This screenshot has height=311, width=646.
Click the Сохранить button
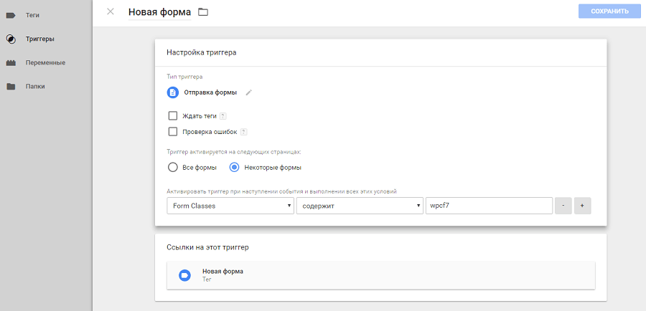click(609, 11)
